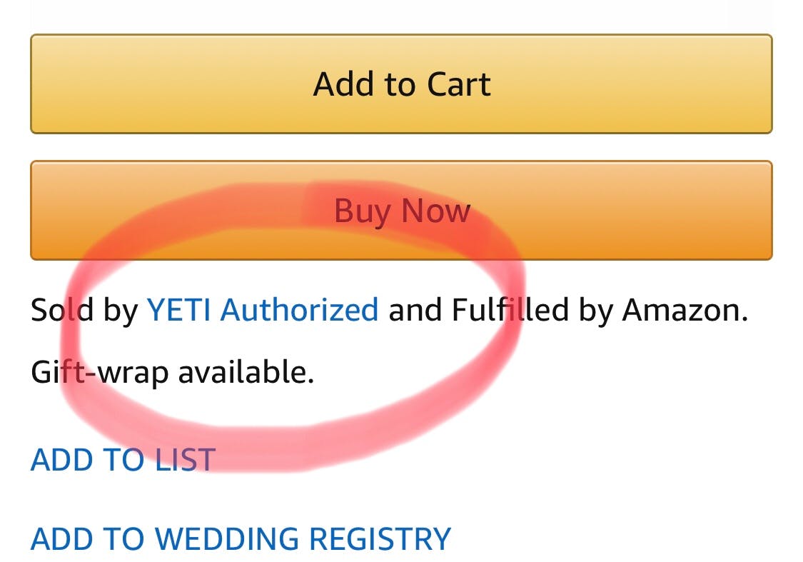Click the word 'Now' on orange button
This screenshot has height=562, width=803.
pos(435,211)
